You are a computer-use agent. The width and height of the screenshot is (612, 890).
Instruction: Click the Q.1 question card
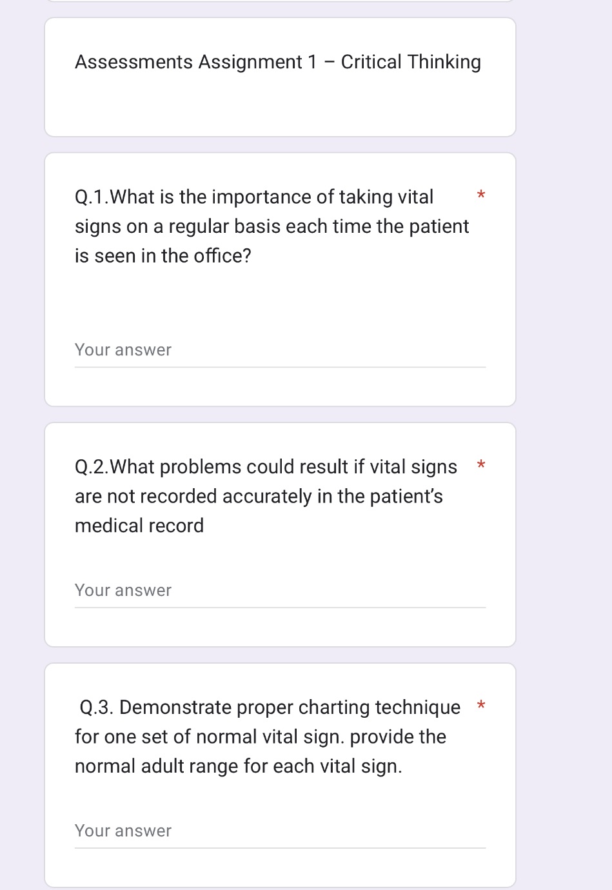(280, 277)
